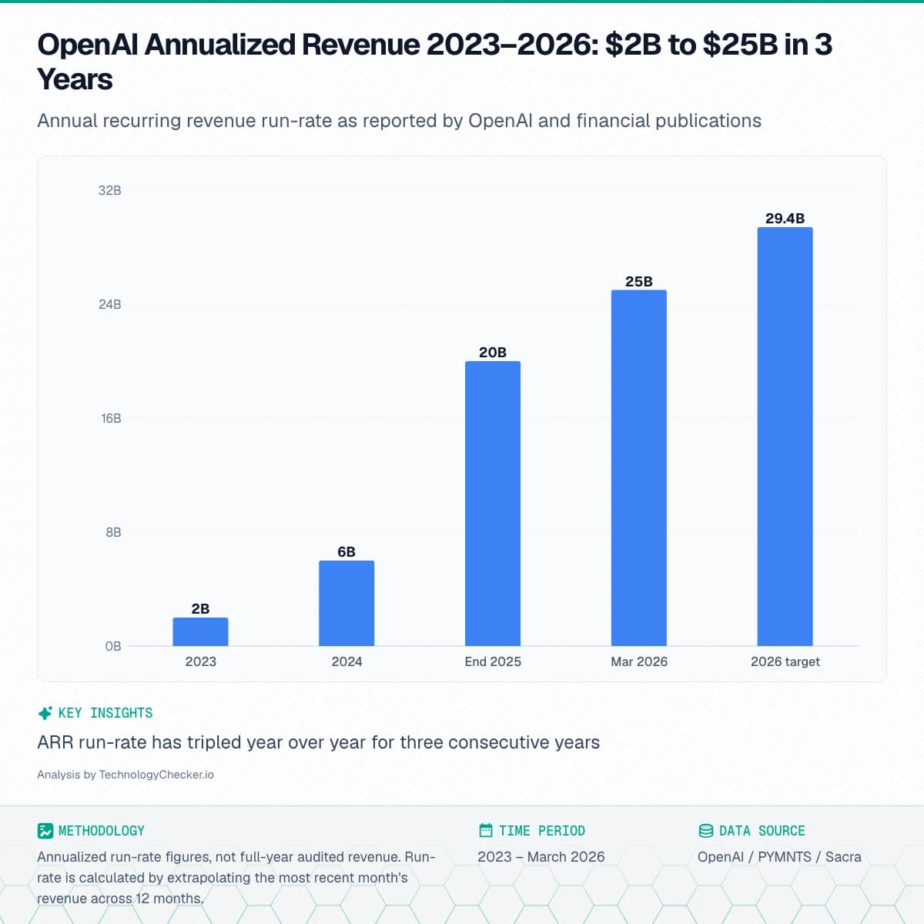The width and height of the screenshot is (924, 924).
Task: Click the 24B y-axis label
Action: [x=109, y=304]
